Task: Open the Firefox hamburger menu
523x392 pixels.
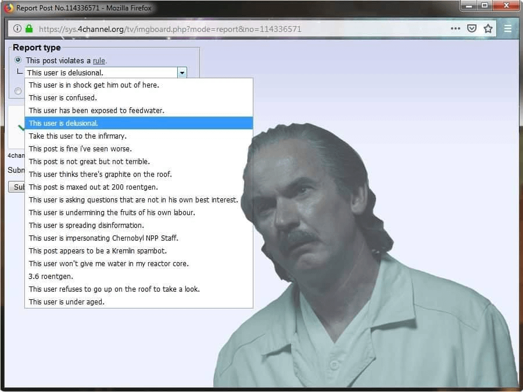Action: coord(508,28)
